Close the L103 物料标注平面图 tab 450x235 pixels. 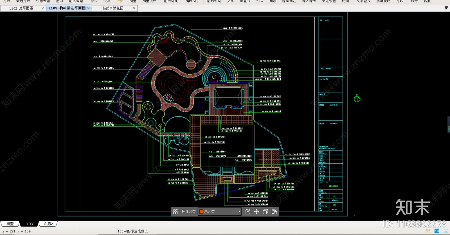pyautogui.click(x=88, y=8)
